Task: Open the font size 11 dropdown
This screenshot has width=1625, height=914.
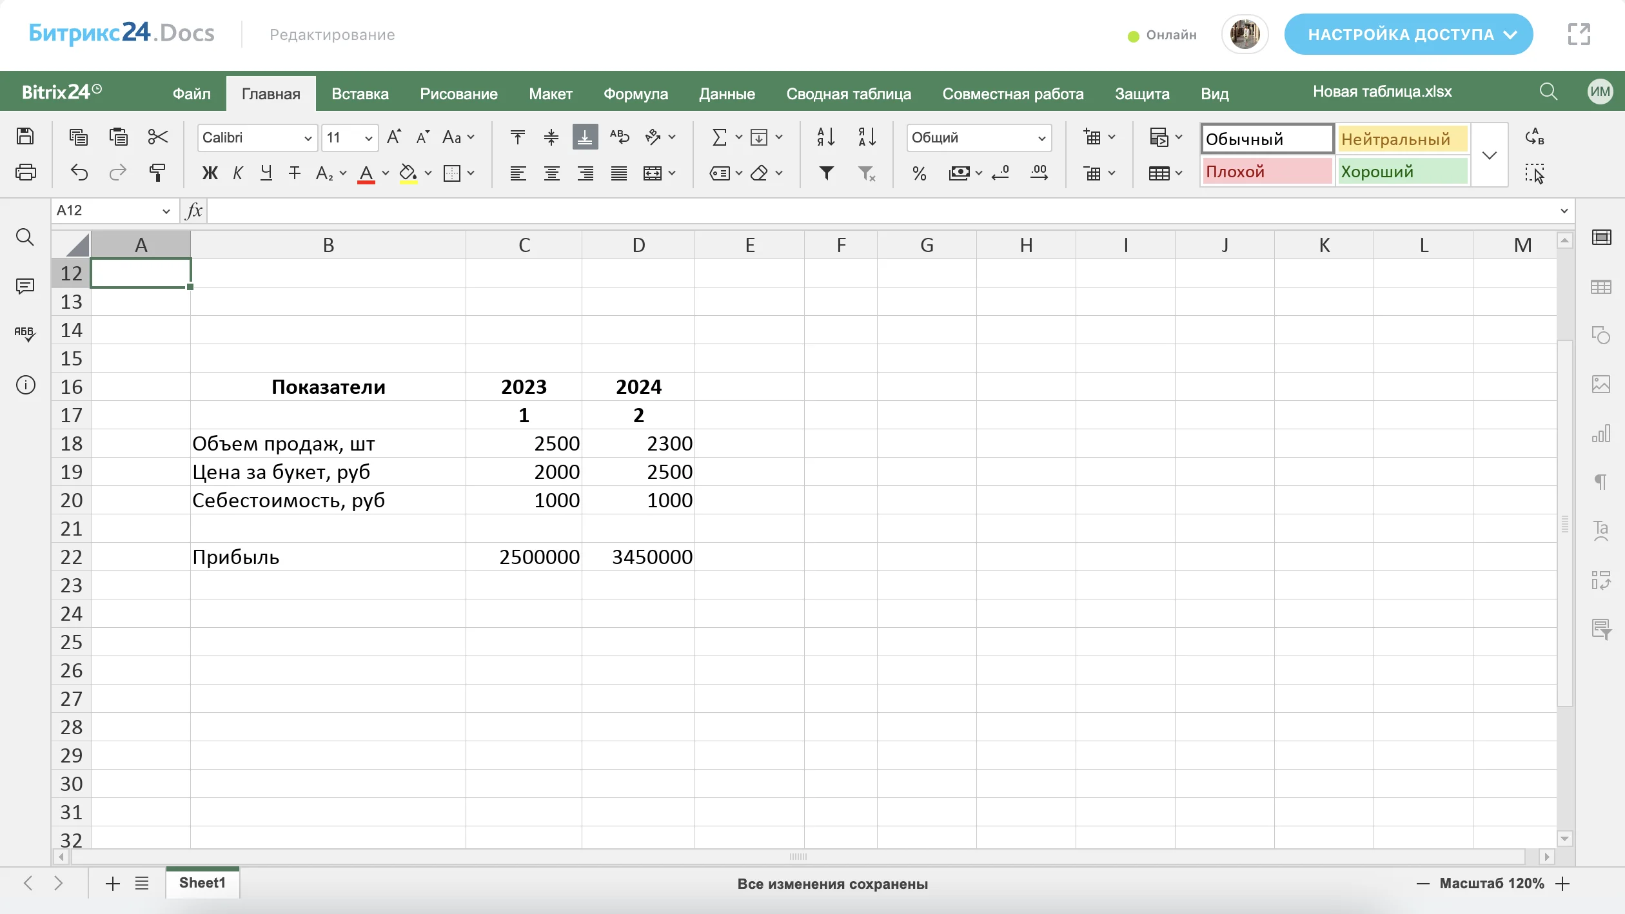Action: pyautogui.click(x=368, y=138)
